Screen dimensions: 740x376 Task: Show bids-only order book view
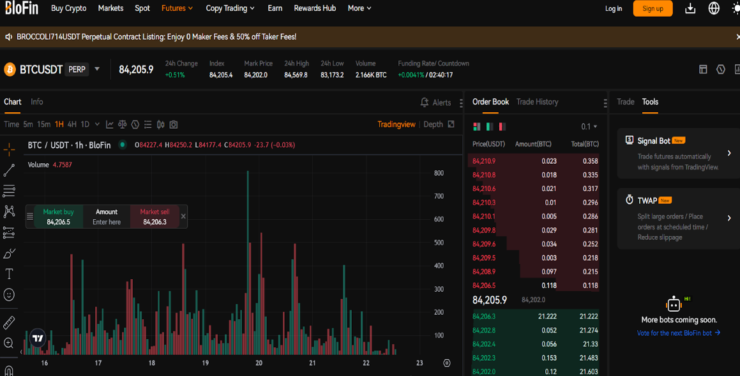(490, 126)
